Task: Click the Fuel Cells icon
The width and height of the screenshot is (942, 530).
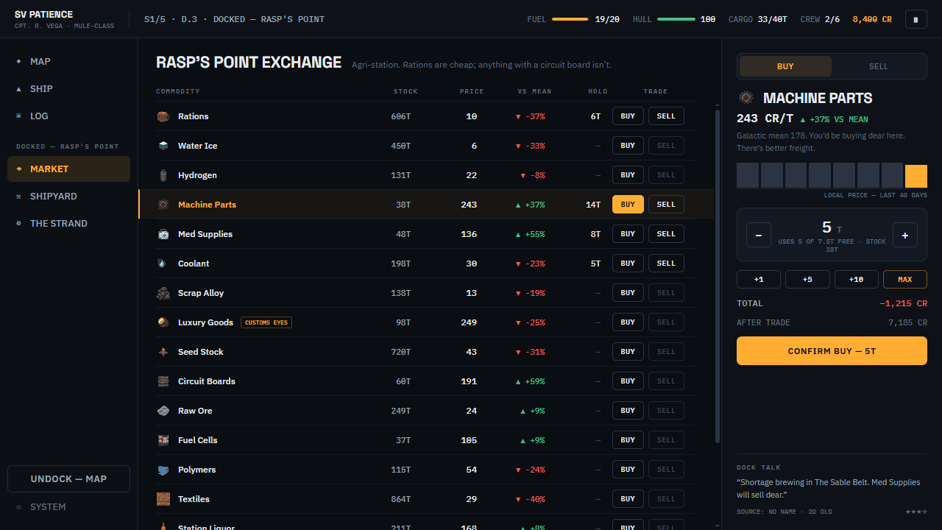Action: tap(163, 440)
